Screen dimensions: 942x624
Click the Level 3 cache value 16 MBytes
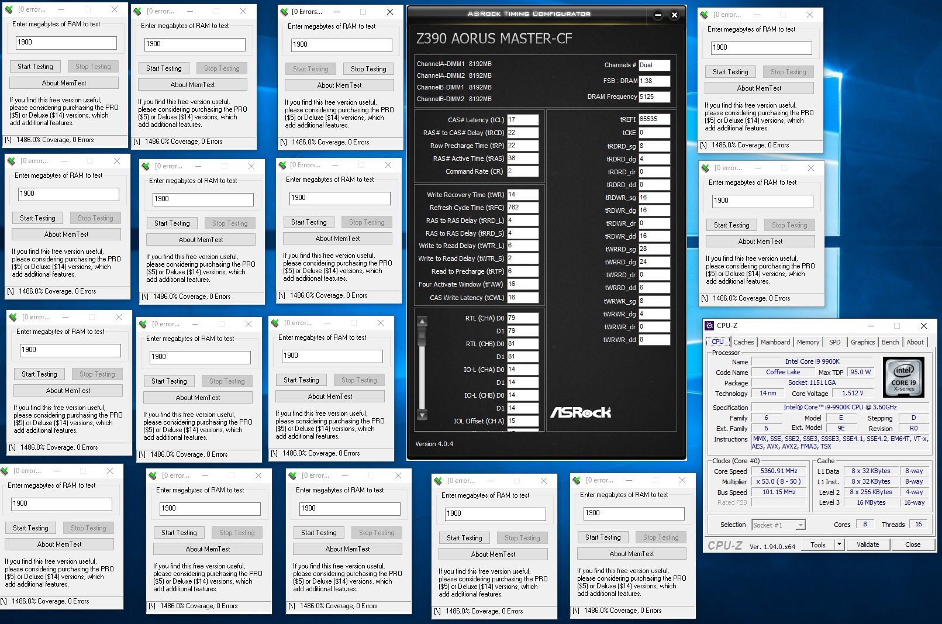[x=871, y=503]
